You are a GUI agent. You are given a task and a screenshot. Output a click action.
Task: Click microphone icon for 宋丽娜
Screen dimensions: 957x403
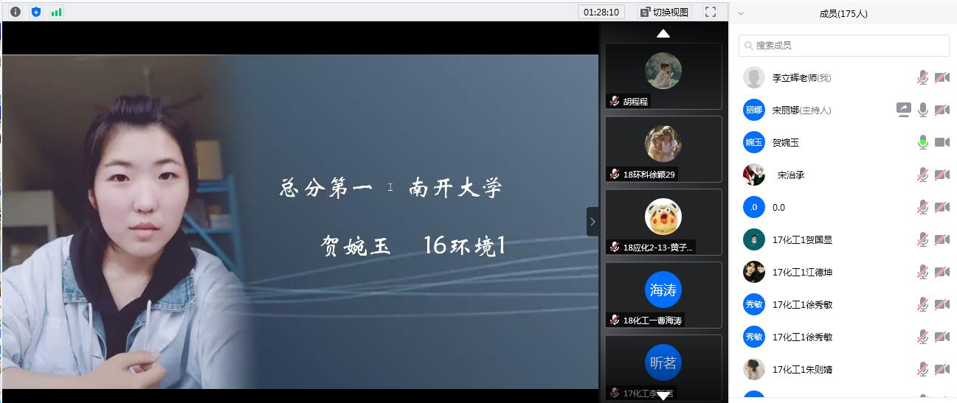(922, 110)
